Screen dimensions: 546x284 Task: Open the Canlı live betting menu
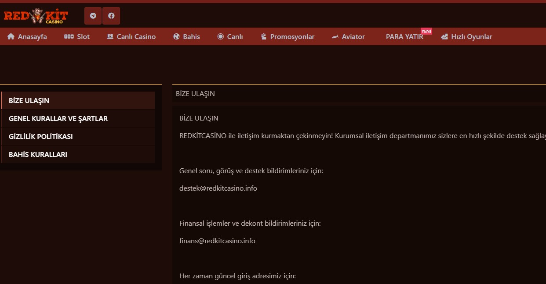[230, 37]
